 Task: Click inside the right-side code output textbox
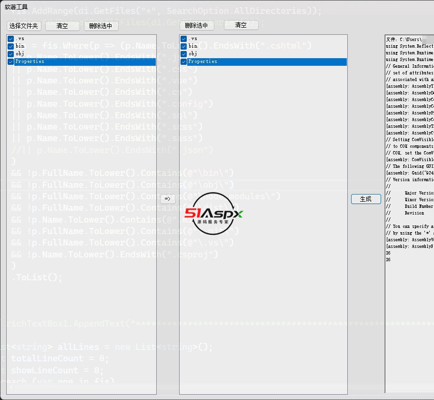410,310
